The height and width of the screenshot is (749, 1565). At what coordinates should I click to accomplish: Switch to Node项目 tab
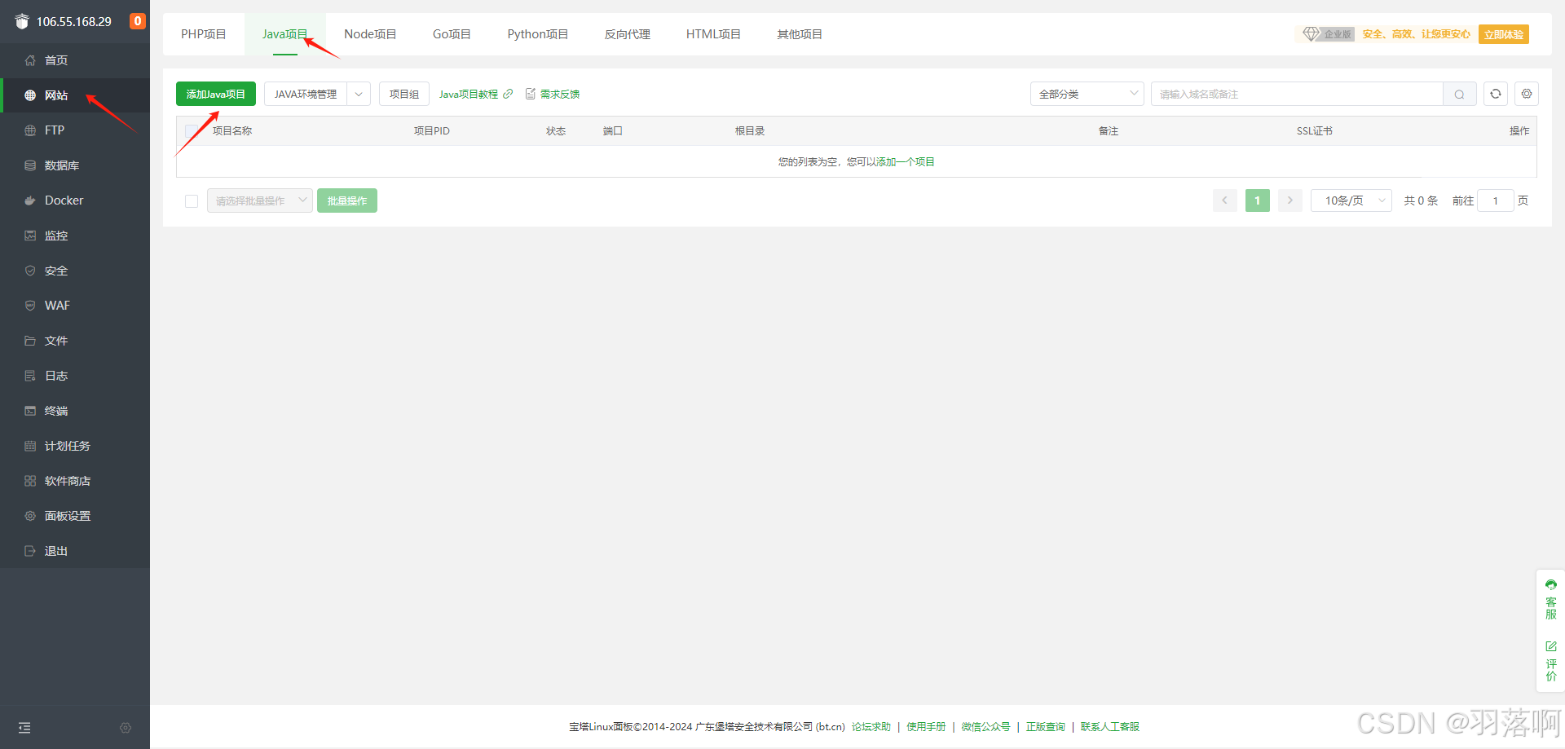point(370,34)
